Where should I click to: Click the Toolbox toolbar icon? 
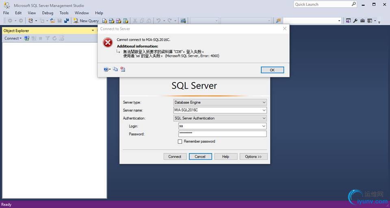362,21
